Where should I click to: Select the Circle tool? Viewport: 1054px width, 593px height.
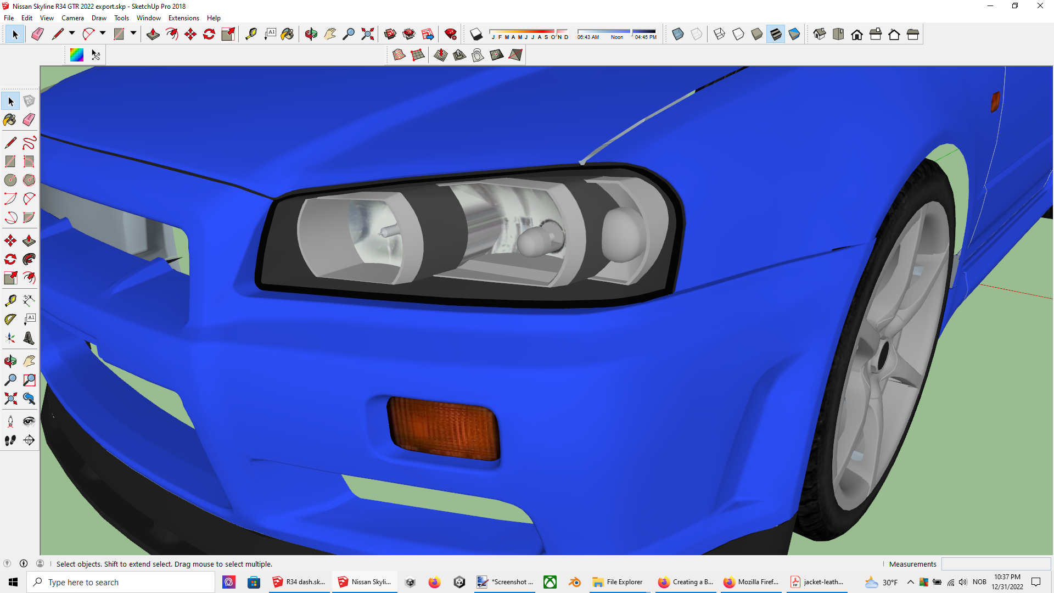coord(10,180)
